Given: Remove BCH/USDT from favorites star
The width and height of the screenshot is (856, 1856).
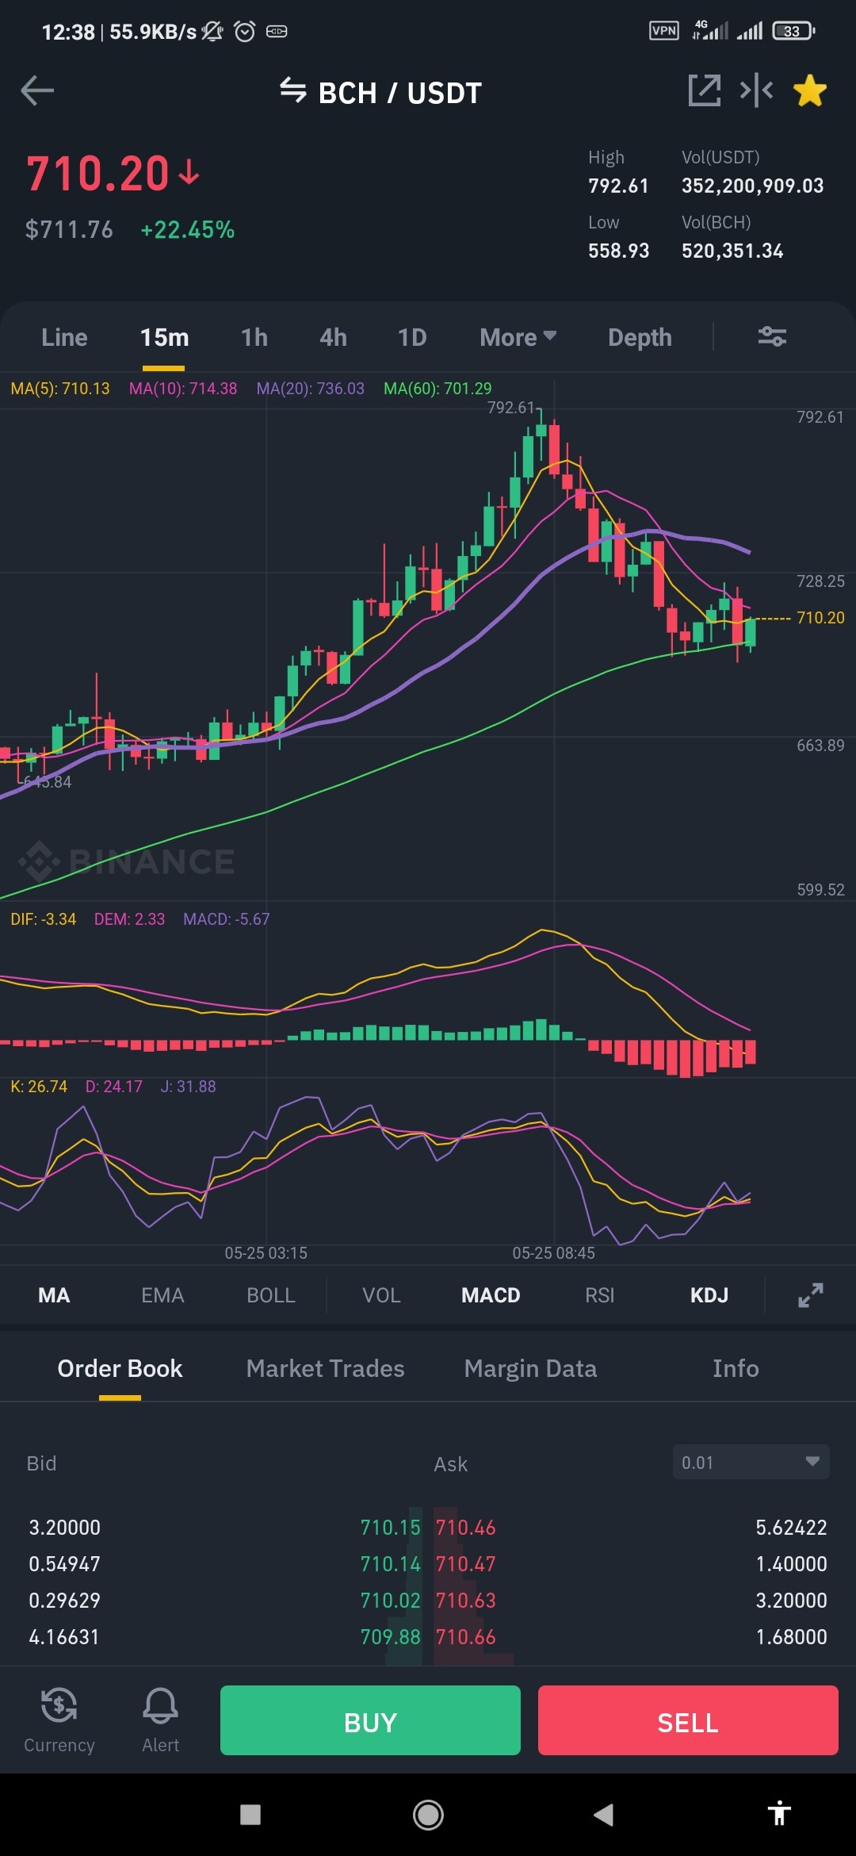Looking at the screenshot, I should tap(810, 90).
